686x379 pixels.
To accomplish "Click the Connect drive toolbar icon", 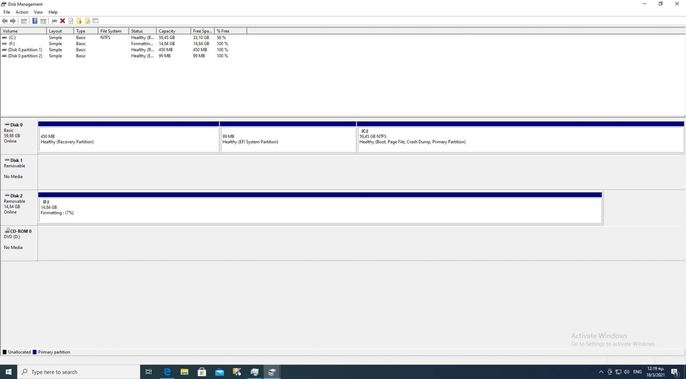I will pos(54,21).
